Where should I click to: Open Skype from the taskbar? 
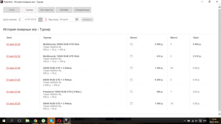point(51,121)
